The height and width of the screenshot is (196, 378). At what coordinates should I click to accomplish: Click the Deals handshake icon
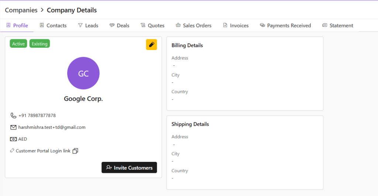pos(112,25)
